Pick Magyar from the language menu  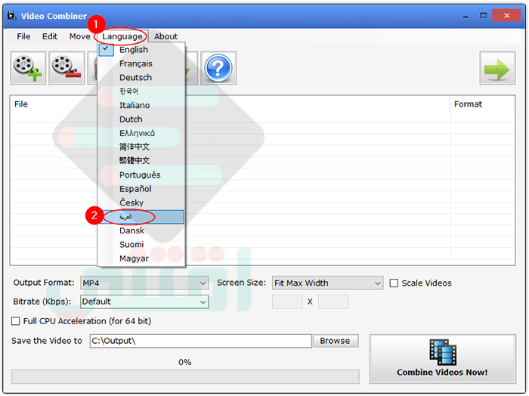tap(141, 258)
